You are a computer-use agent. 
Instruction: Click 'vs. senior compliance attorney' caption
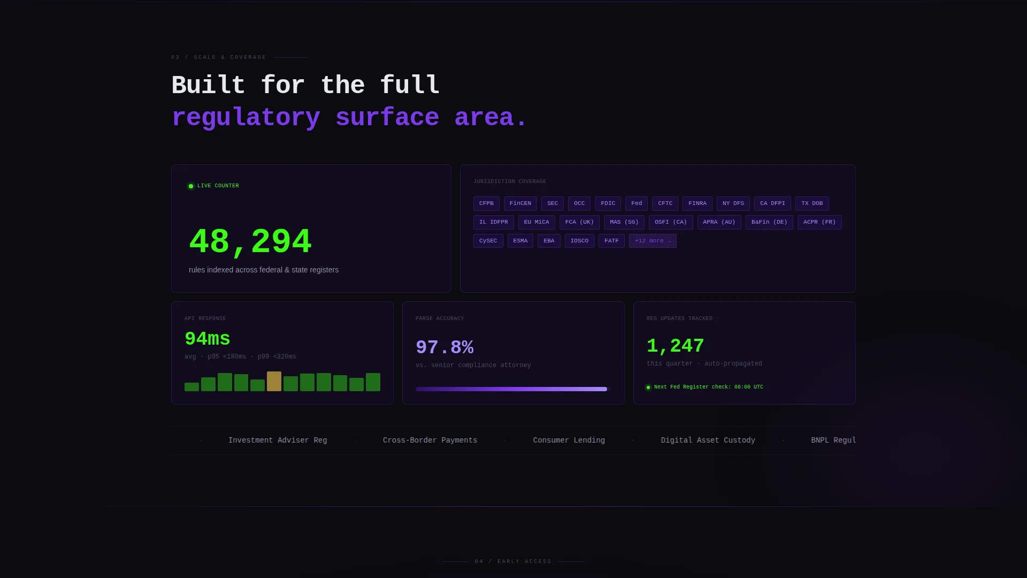[x=473, y=366]
